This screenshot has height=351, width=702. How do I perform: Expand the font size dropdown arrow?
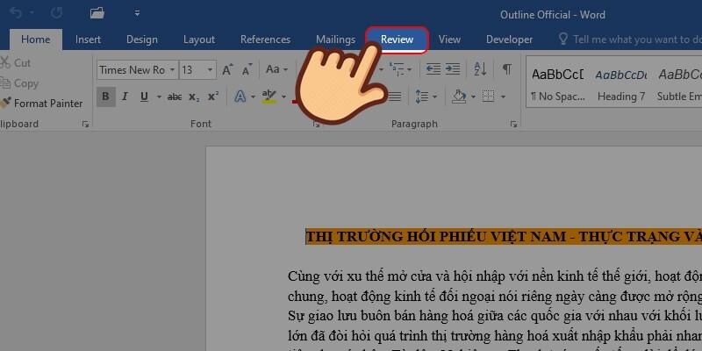pyautogui.click(x=210, y=70)
